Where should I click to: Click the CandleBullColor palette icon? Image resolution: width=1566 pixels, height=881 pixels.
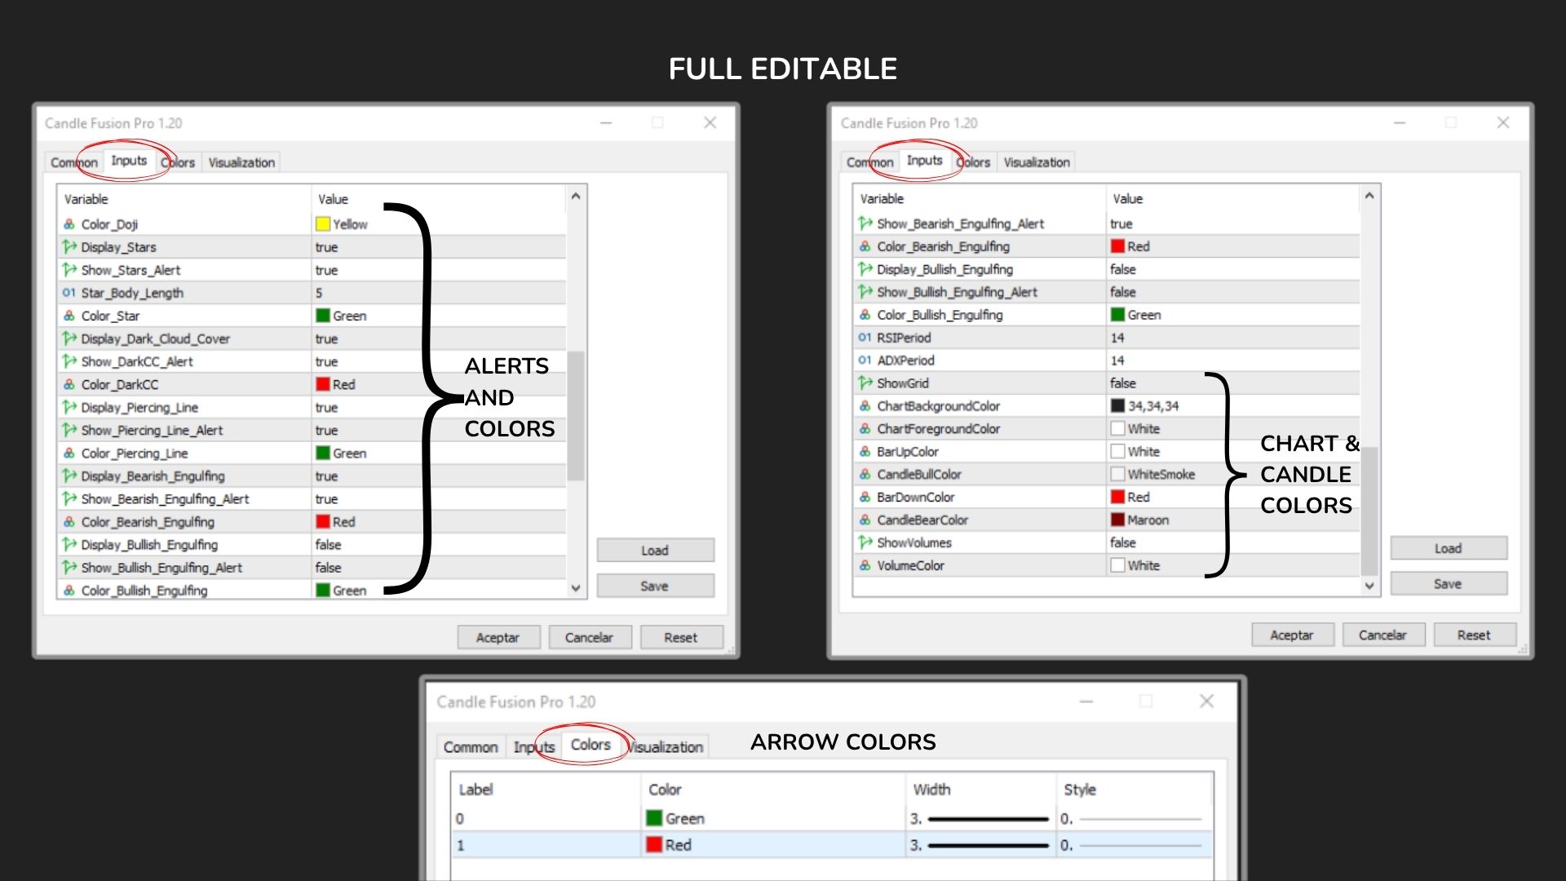point(865,475)
